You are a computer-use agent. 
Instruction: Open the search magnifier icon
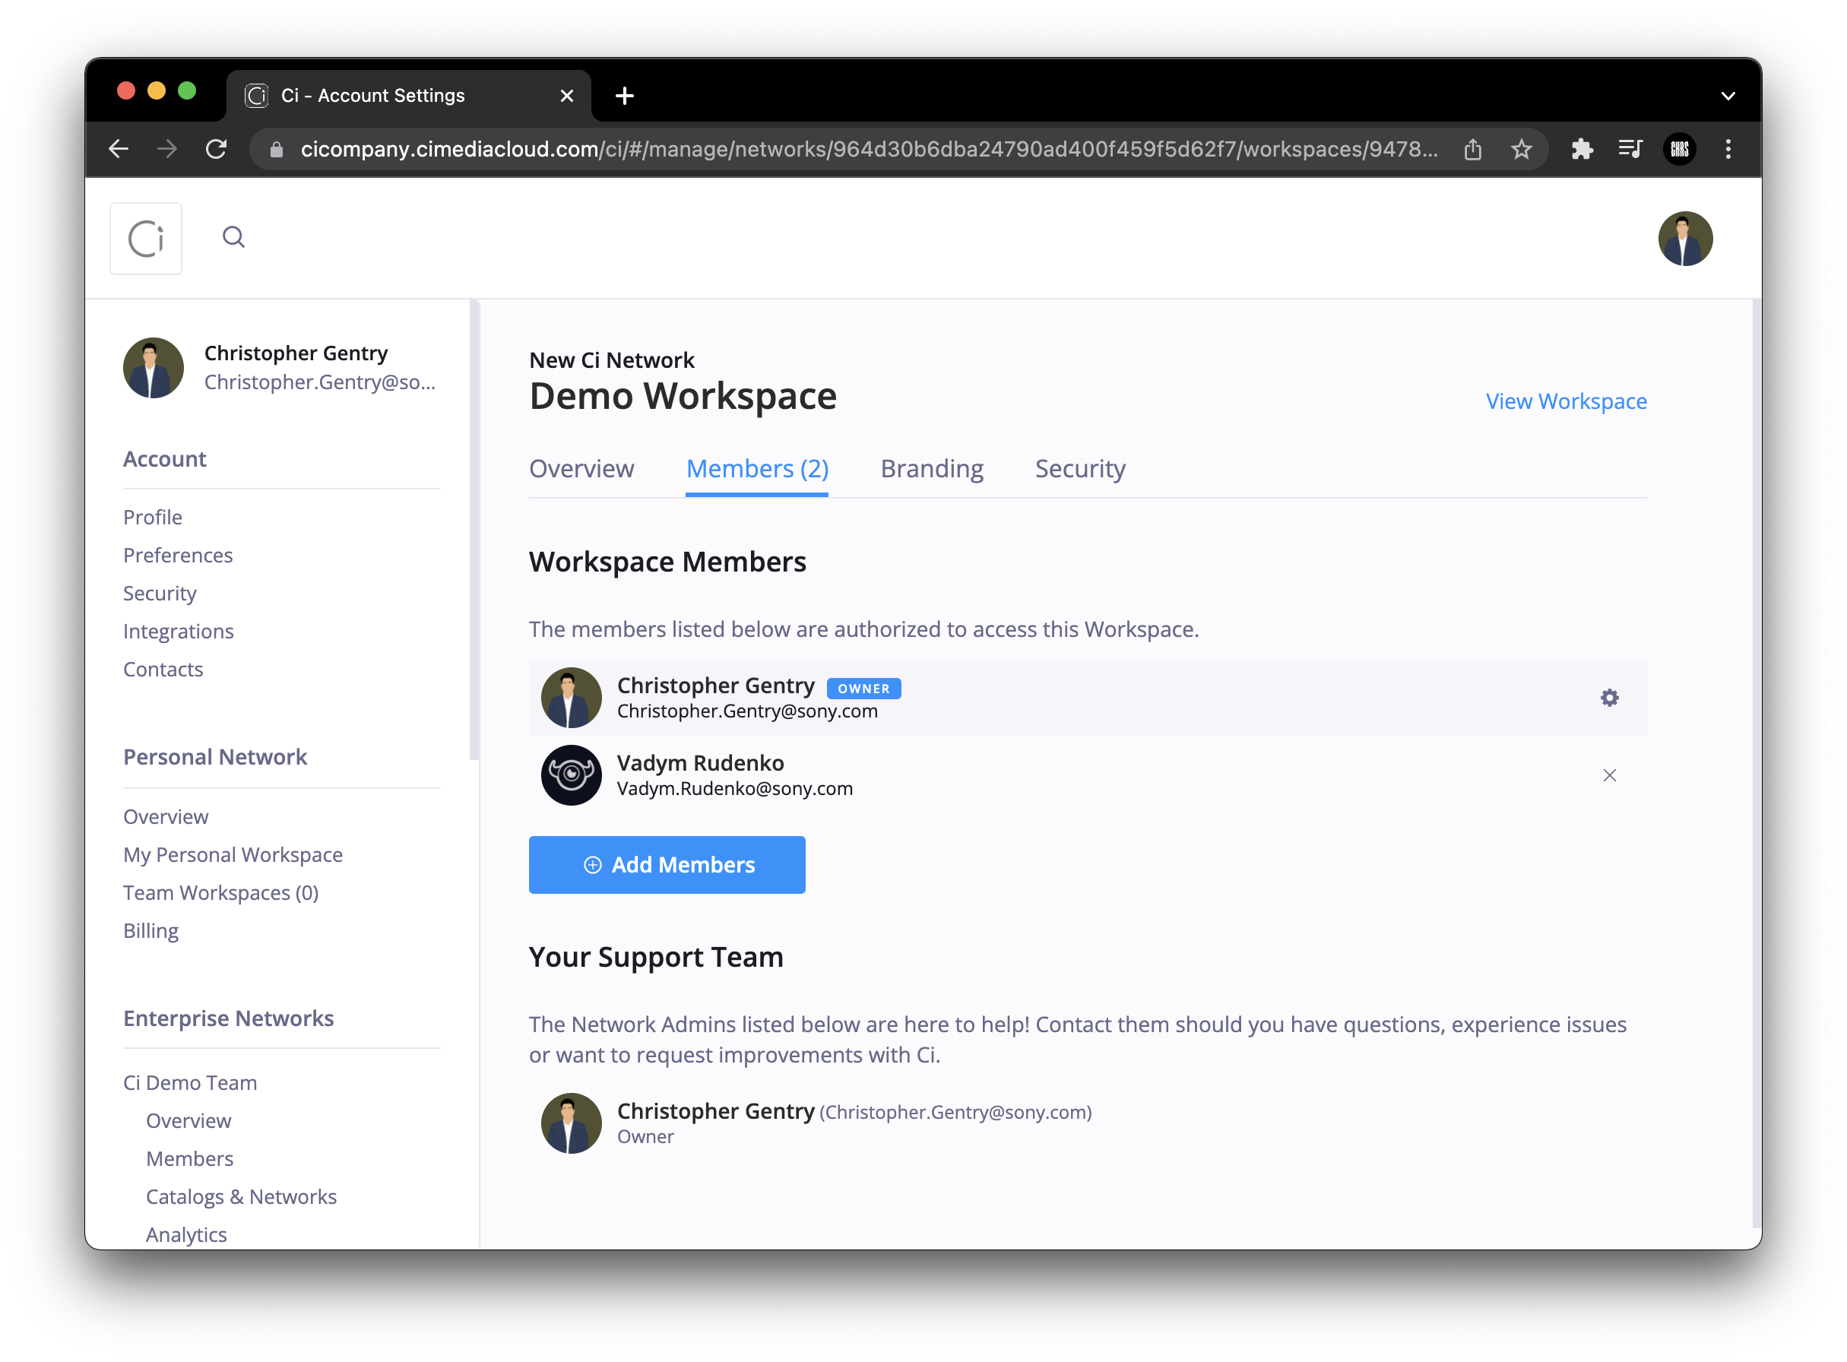pyautogui.click(x=234, y=237)
